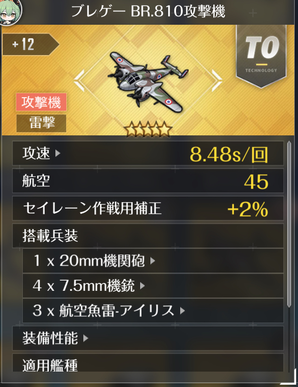The image size is (298, 387).
Task: Click the 攻撃機 red type tag
Action: point(41,102)
